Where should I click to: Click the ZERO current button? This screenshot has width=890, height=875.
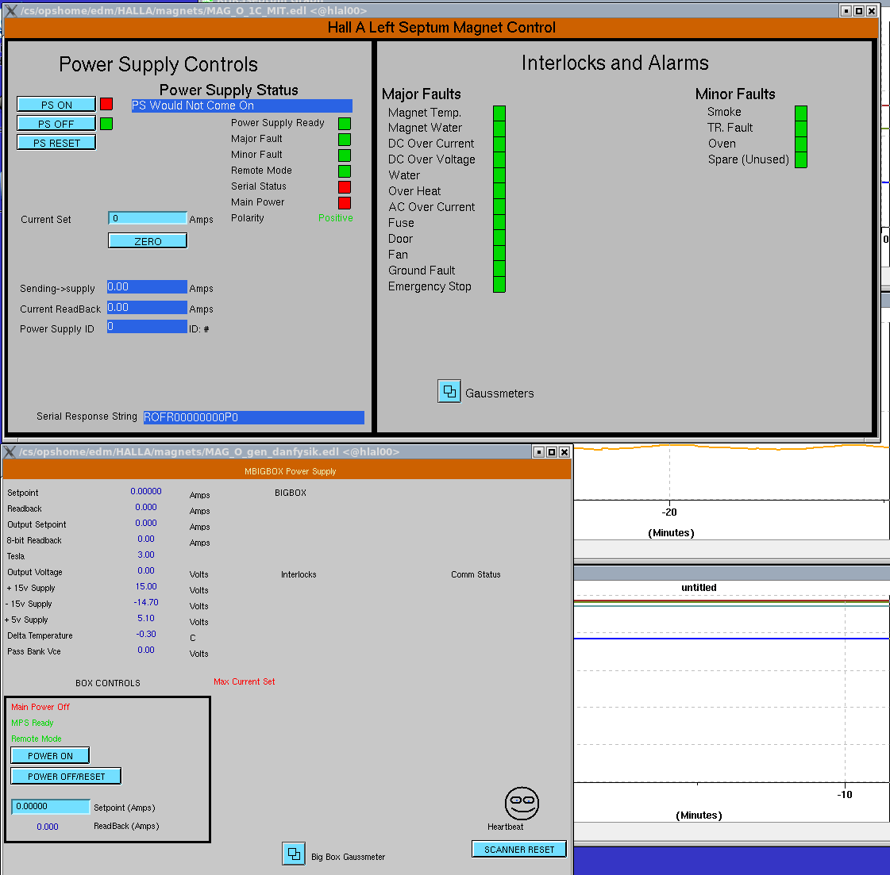point(148,241)
